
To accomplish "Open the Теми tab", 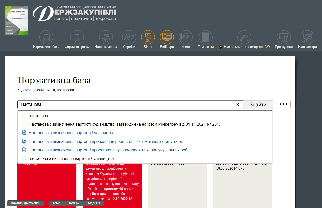I will (x=56, y=203).
